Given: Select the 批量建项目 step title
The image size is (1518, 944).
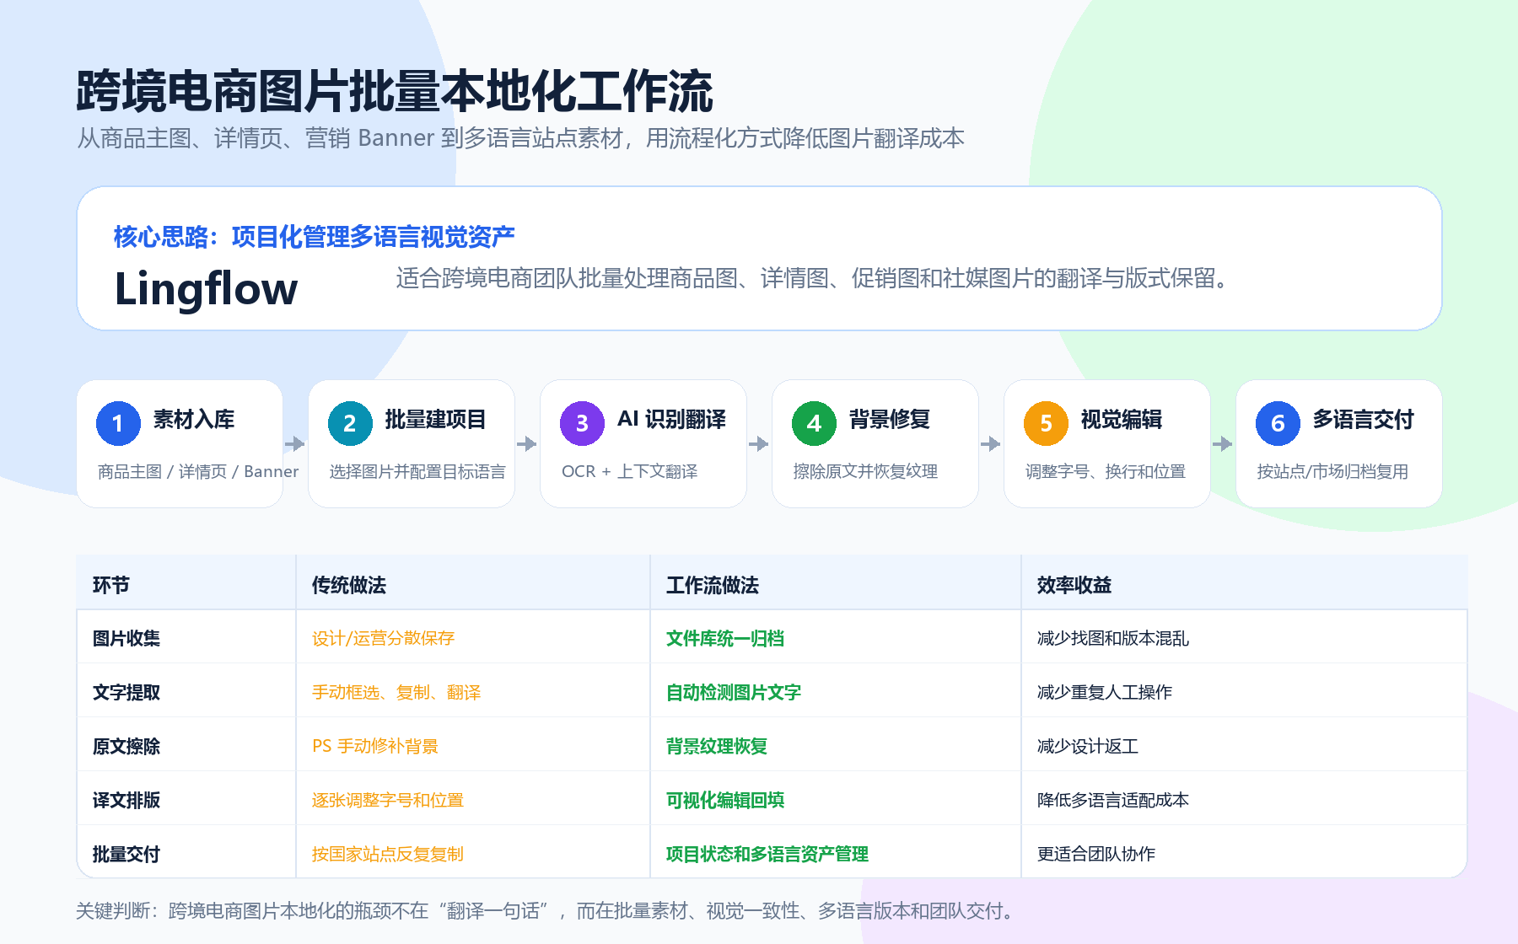Looking at the screenshot, I should coord(435,419).
